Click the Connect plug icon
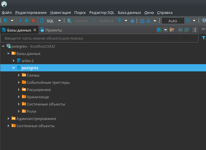206x150 pixels. pyautogui.click(x=21, y=21)
